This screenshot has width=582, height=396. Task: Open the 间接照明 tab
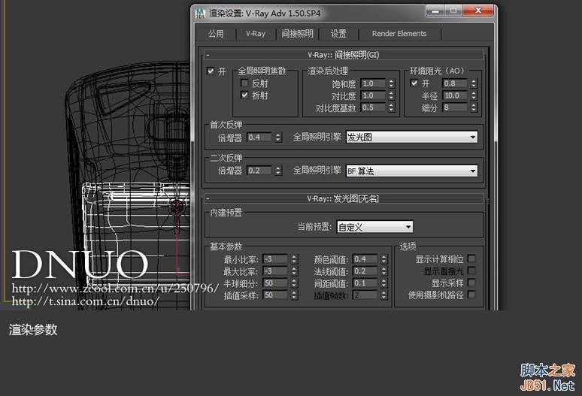(297, 34)
